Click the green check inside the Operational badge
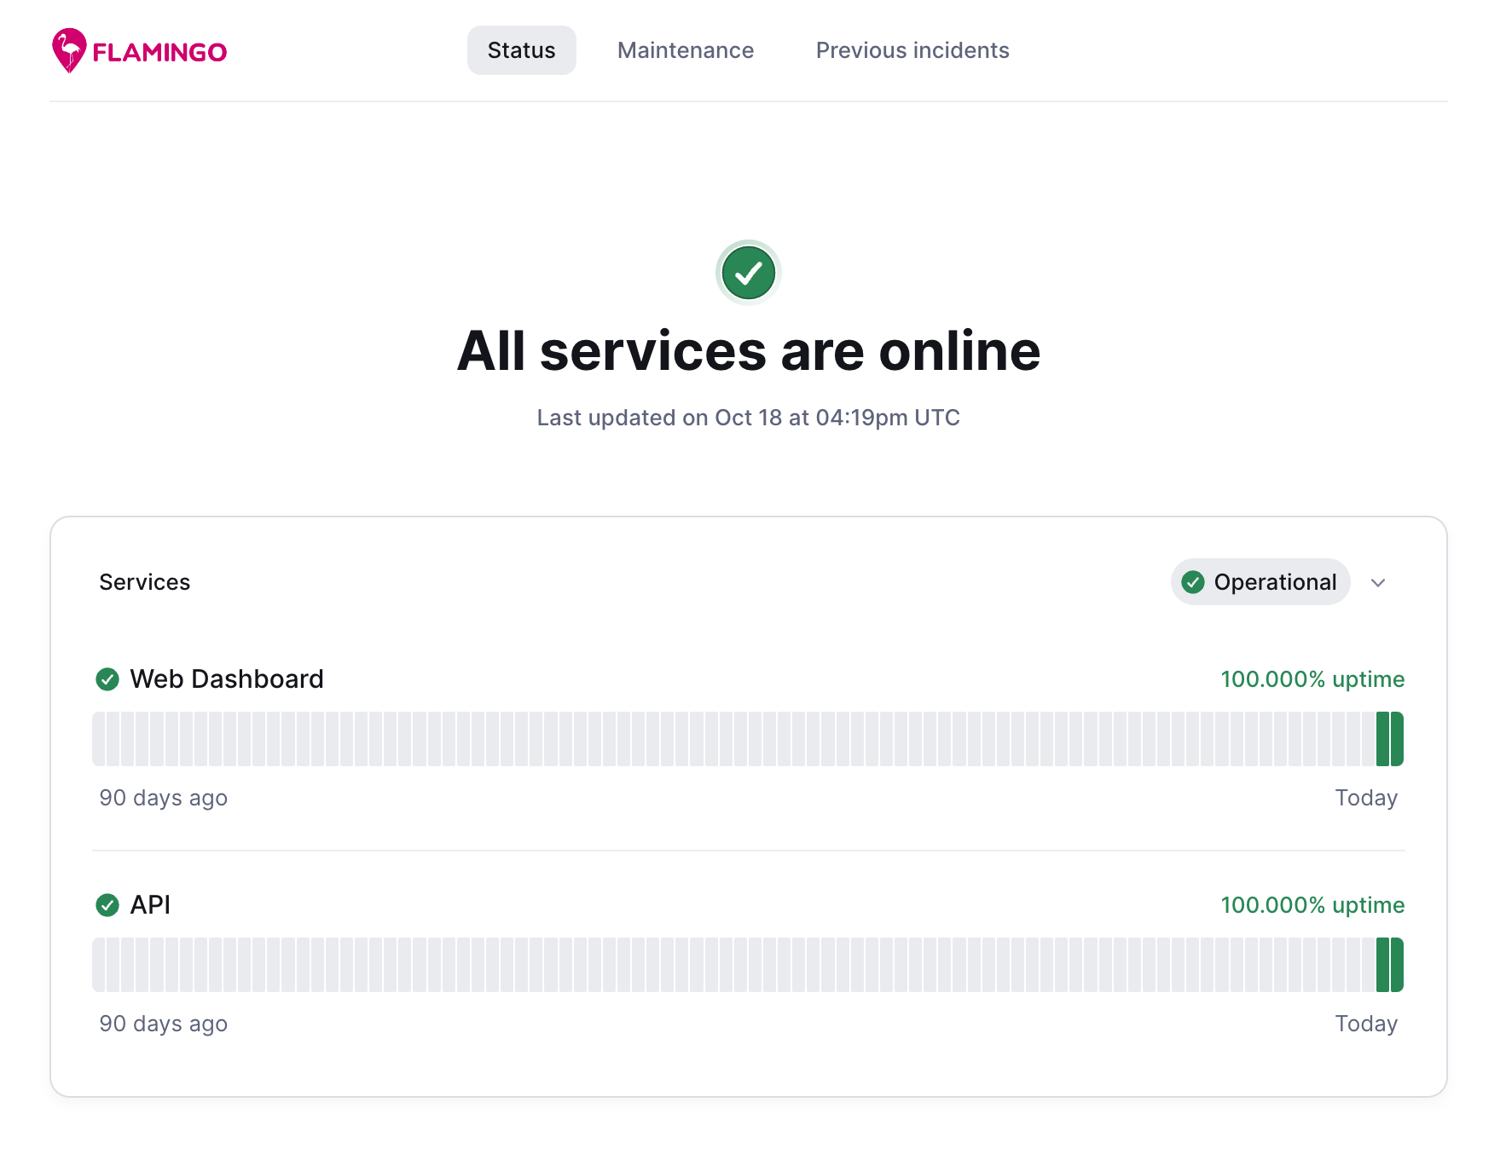Screen dimensions: 1506x1154 coord(1192,582)
